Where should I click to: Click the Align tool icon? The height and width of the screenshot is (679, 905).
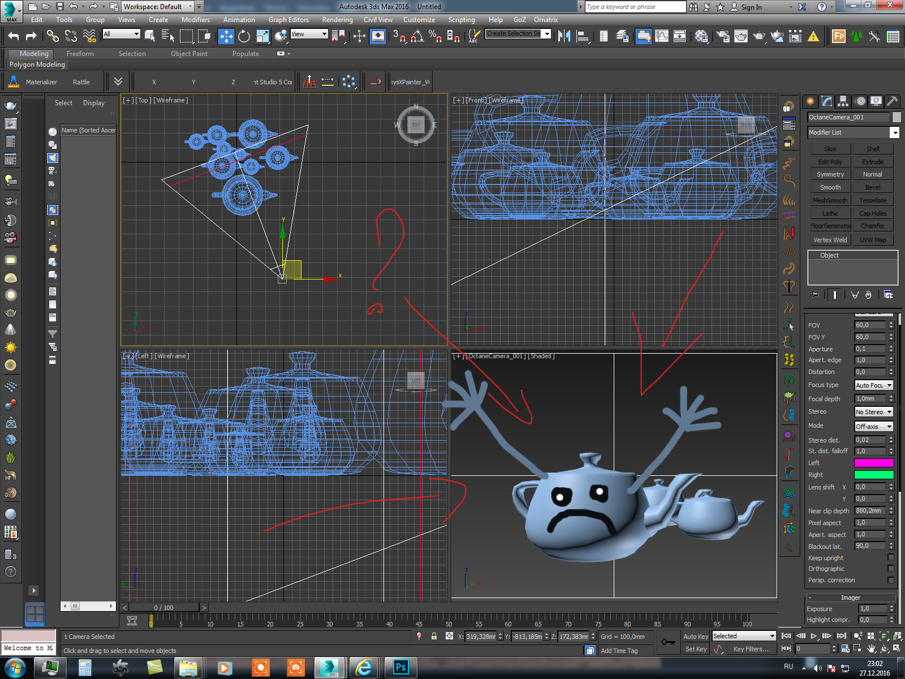click(583, 36)
